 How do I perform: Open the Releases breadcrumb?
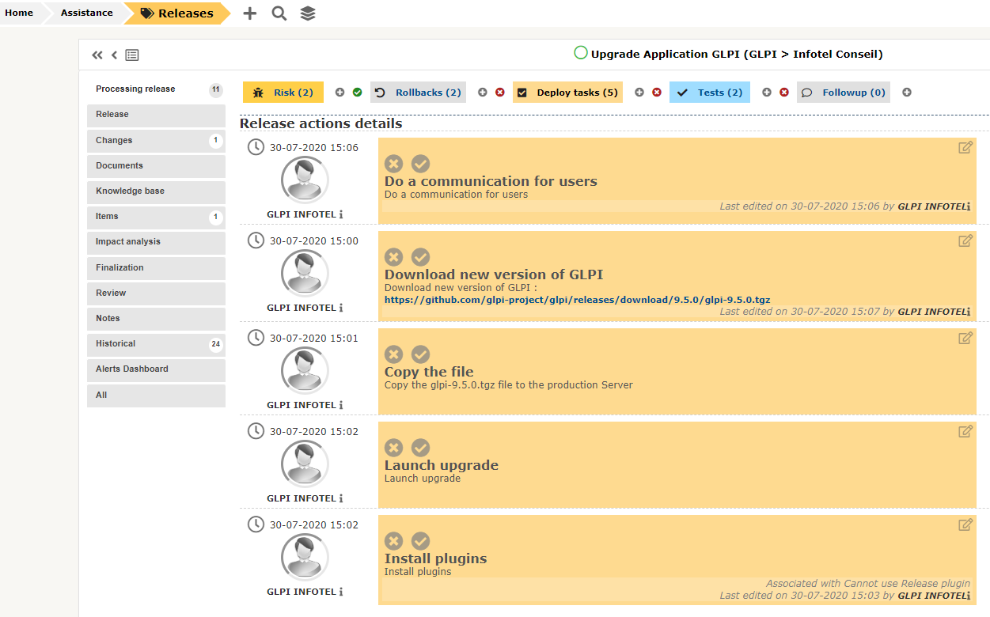(178, 13)
